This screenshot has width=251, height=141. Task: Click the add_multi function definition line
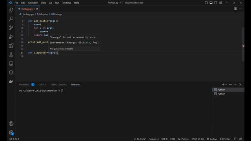[43, 21]
